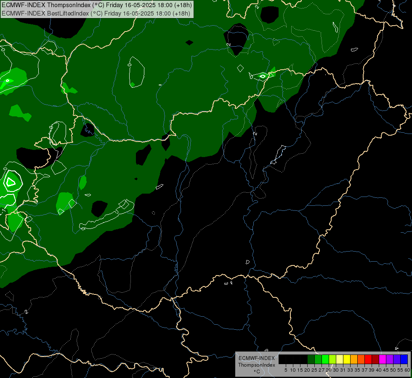Select the dark green 20-25 legend swatch

point(311,359)
